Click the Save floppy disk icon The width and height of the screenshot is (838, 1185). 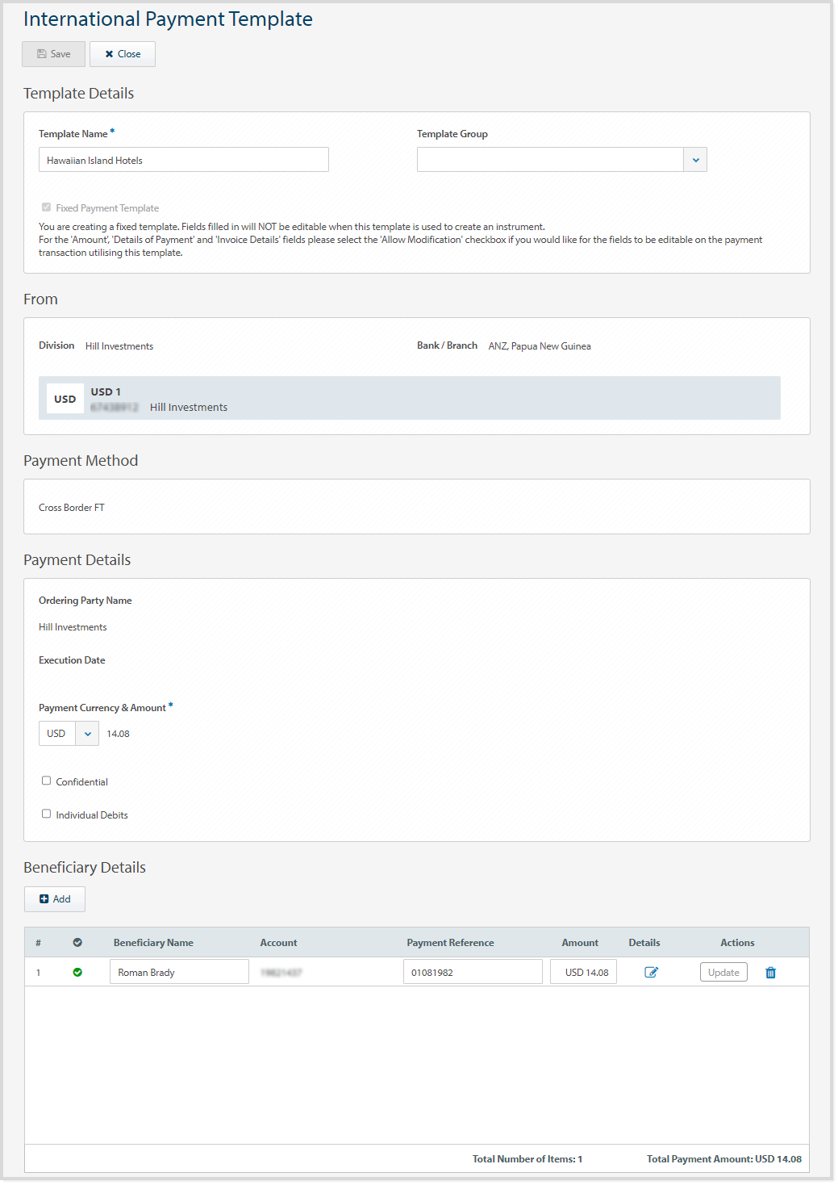click(42, 53)
